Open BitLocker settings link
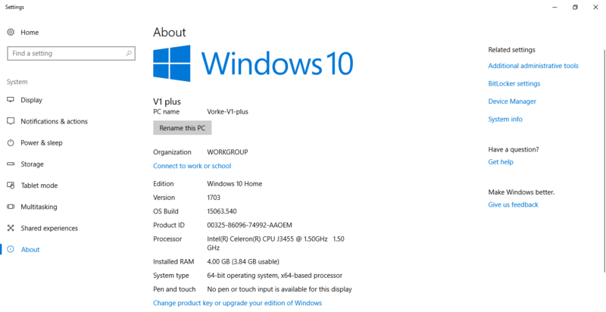Viewport: 606px width, 312px height. (x=514, y=83)
